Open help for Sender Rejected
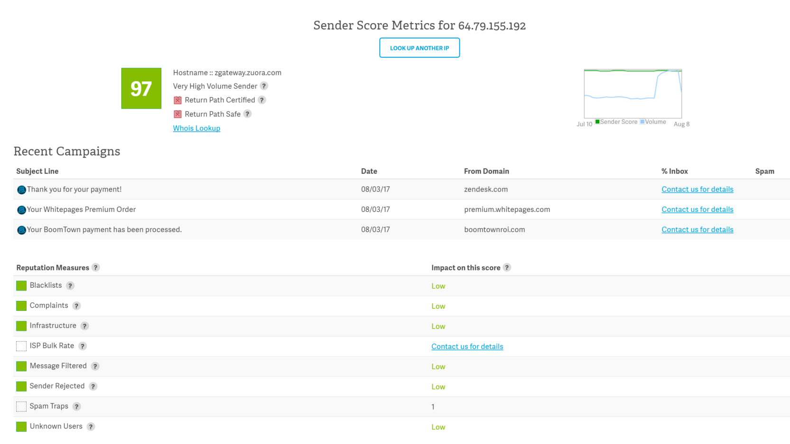790x444 pixels. click(x=93, y=386)
